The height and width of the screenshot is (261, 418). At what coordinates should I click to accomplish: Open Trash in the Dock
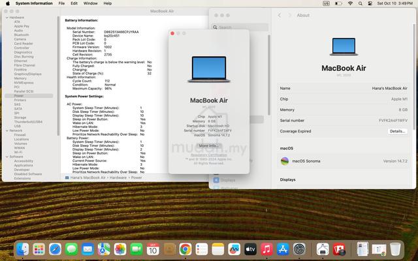click(x=395, y=249)
